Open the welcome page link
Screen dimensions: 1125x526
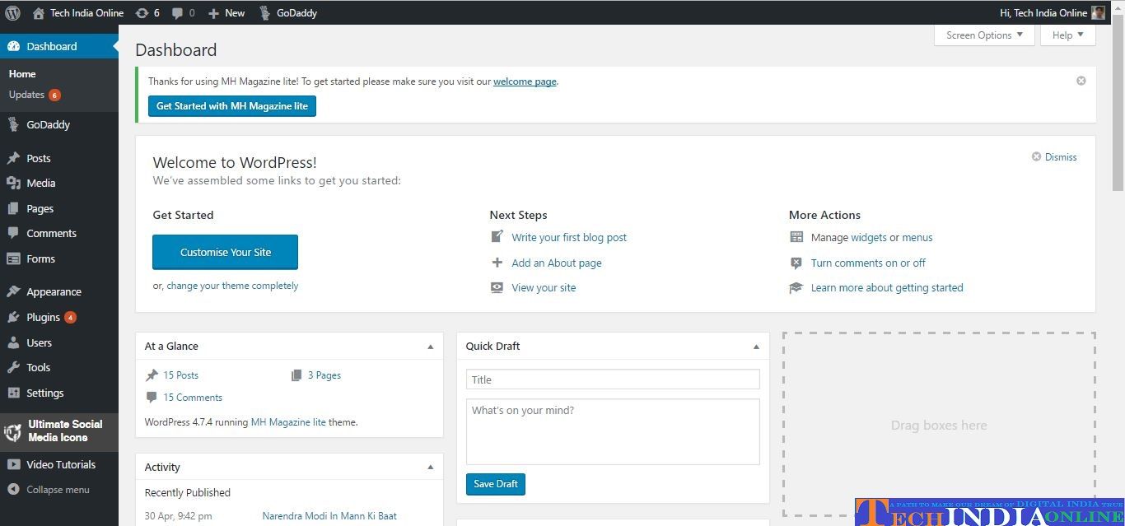[525, 81]
